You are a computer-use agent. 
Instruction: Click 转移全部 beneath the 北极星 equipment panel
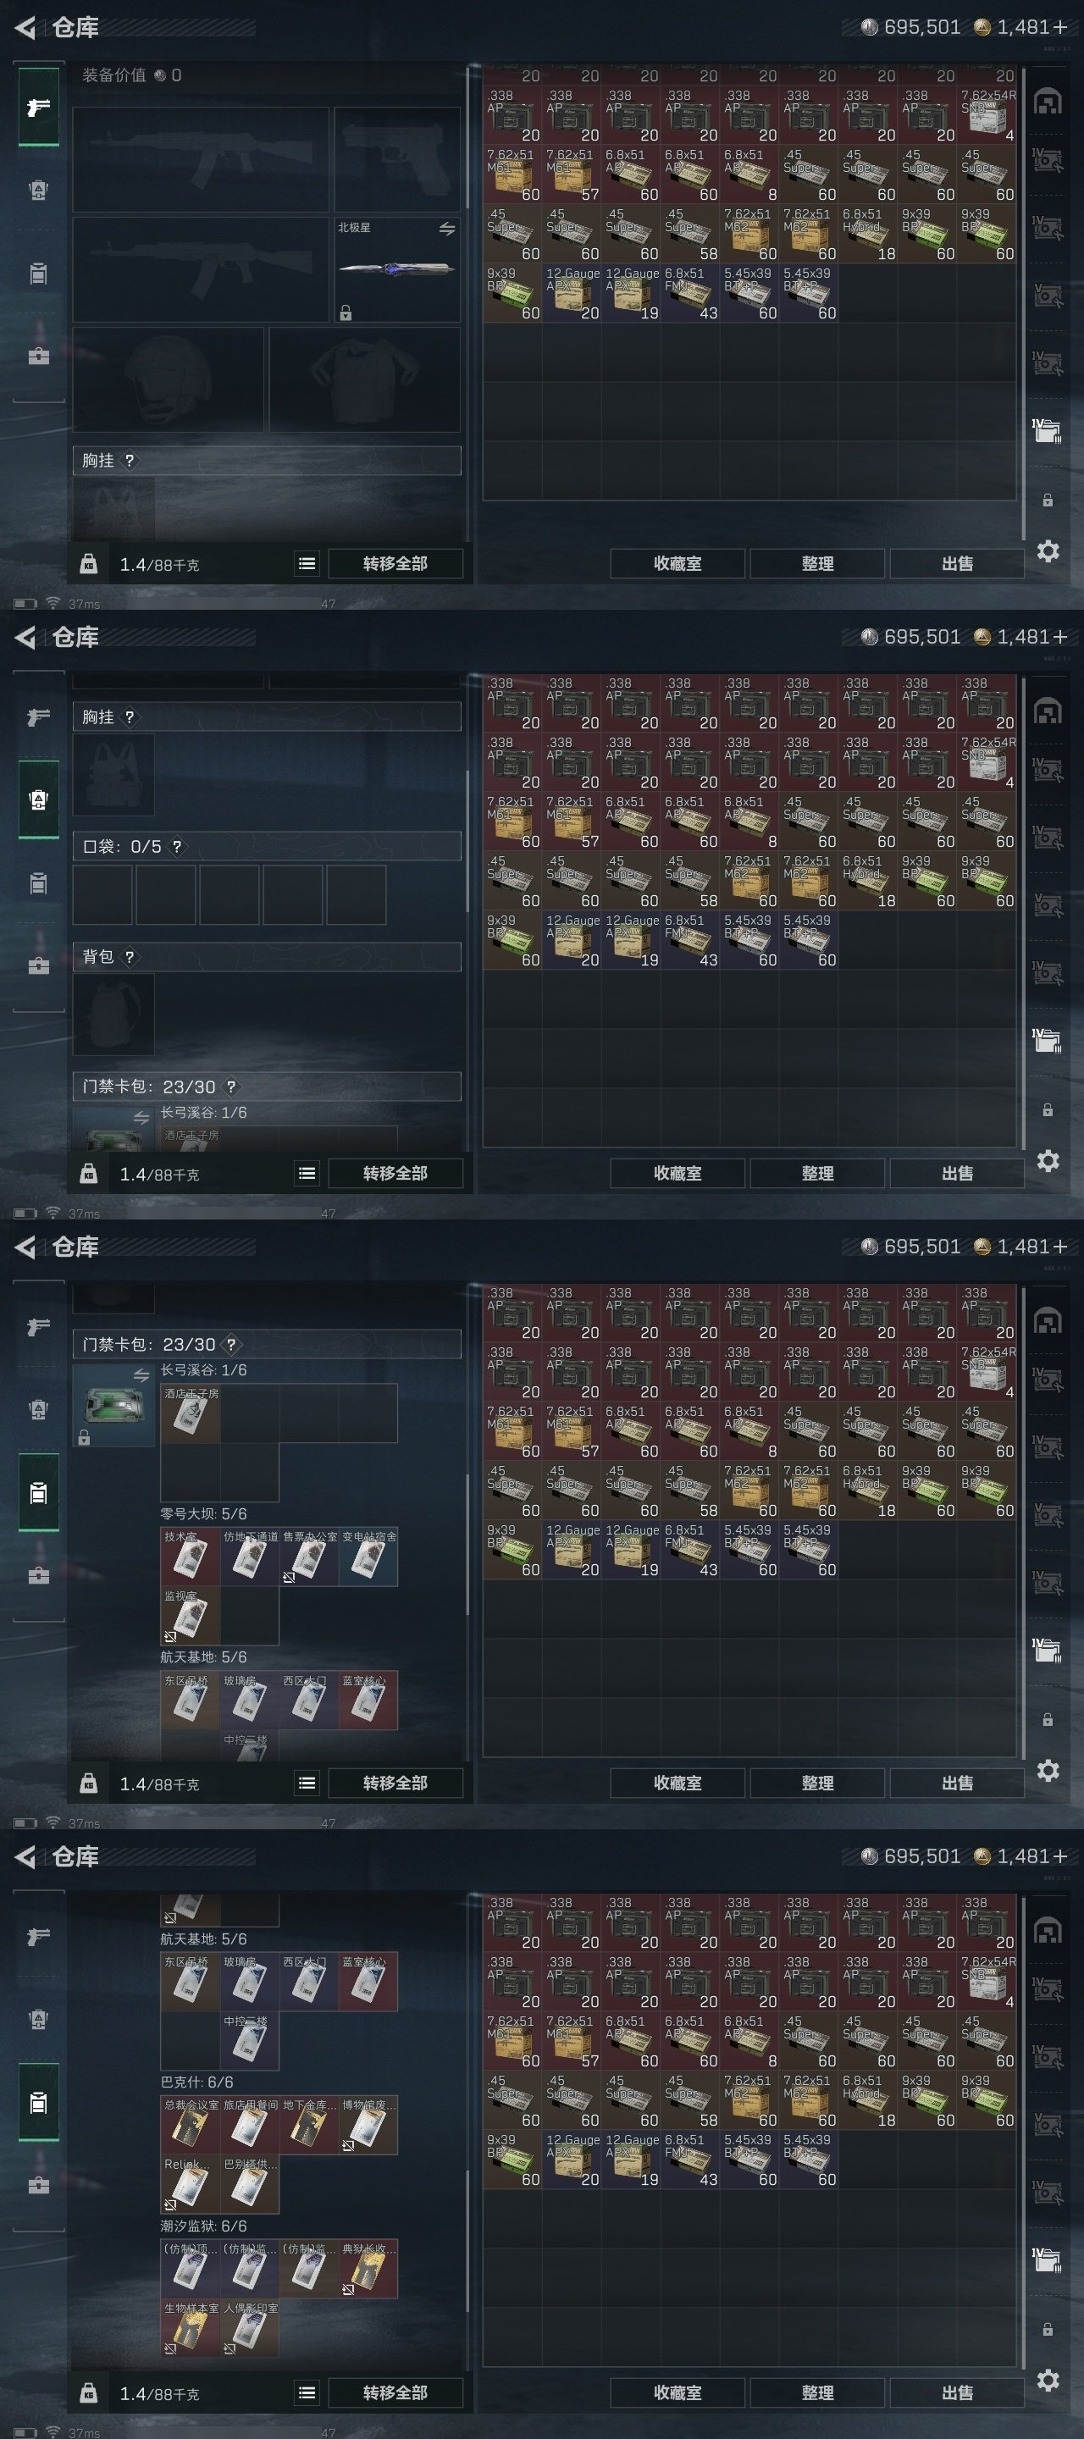[x=395, y=563]
